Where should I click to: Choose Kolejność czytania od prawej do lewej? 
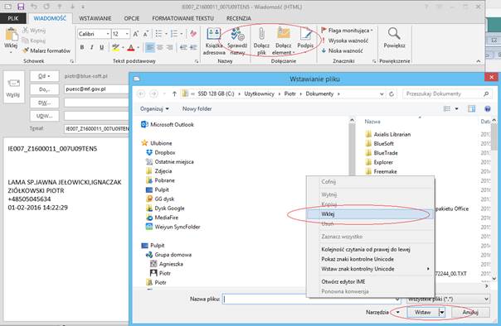pos(366,250)
